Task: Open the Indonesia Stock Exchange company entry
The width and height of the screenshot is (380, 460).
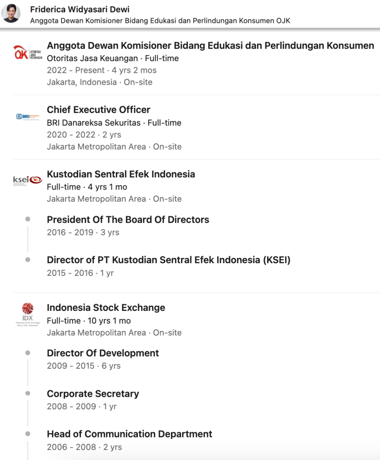Action: 106,308
